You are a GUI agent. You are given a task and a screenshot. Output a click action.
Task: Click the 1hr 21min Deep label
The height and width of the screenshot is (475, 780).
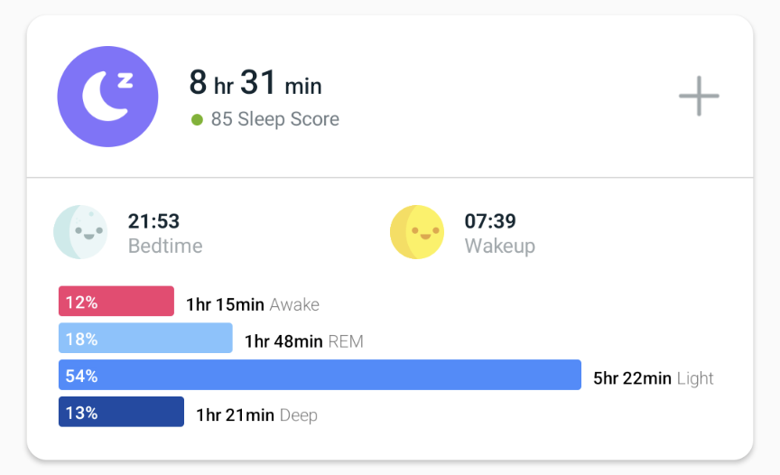click(257, 415)
